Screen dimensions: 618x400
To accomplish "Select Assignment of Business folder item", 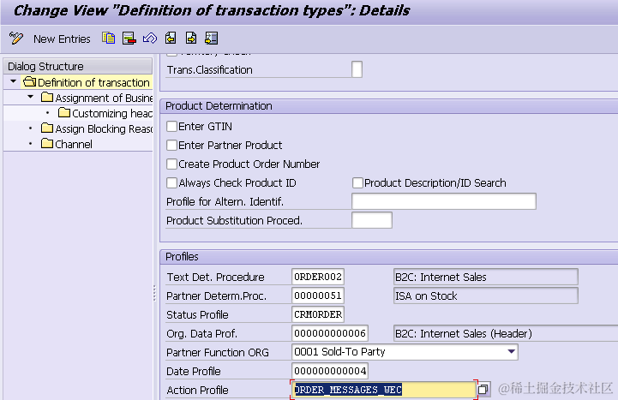I will 97,98.
